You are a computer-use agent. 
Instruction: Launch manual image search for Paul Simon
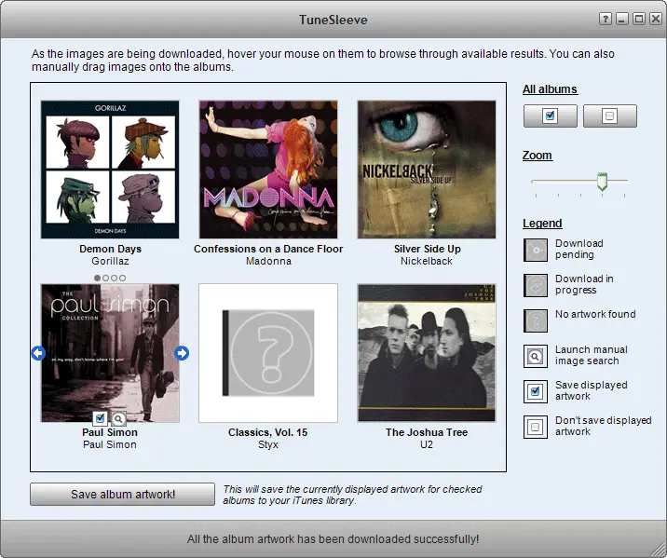click(118, 418)
